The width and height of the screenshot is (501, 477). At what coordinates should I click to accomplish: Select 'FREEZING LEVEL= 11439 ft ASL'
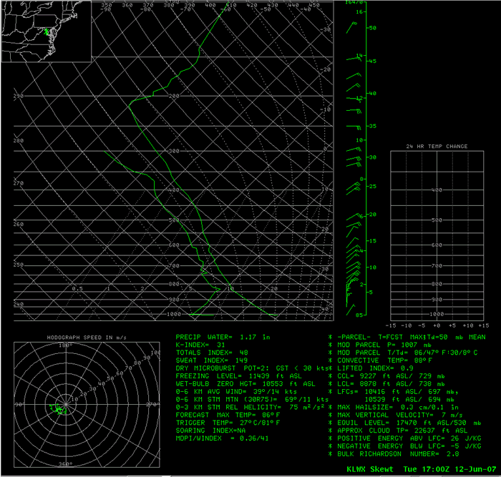[x=238, y=376]
